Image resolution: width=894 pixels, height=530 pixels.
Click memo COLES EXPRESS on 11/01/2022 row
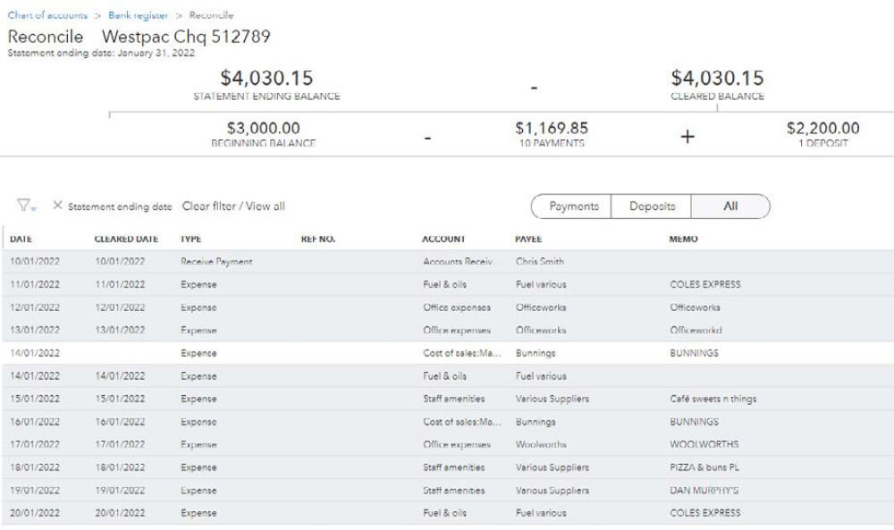pos(705,284)
